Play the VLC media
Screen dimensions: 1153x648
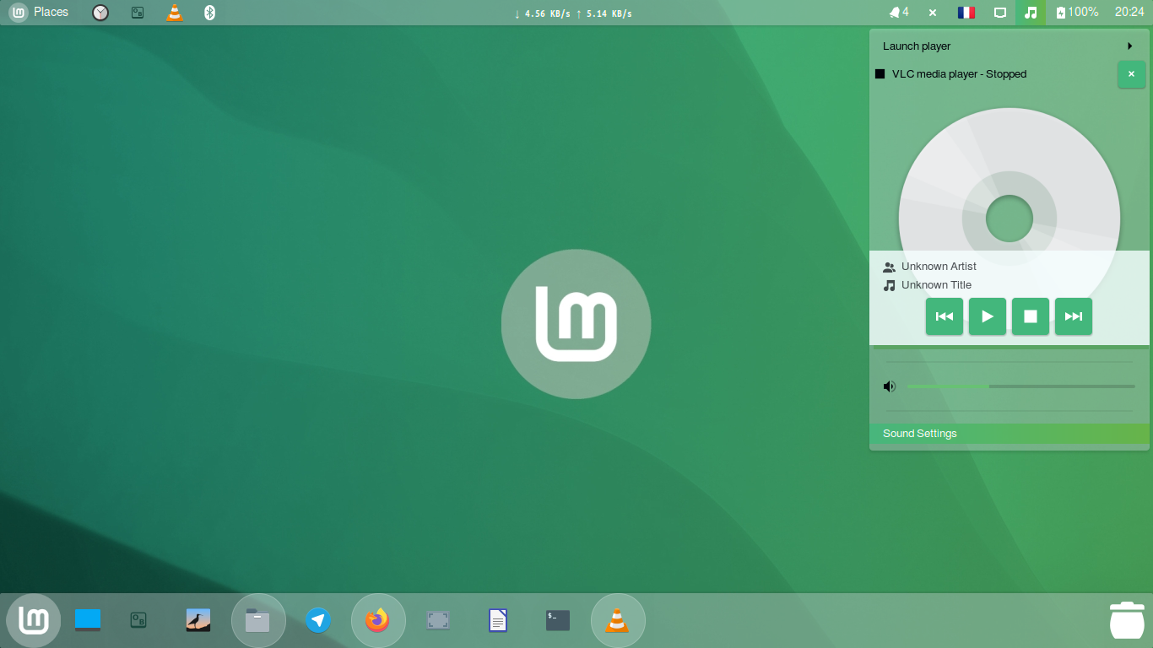988,316
